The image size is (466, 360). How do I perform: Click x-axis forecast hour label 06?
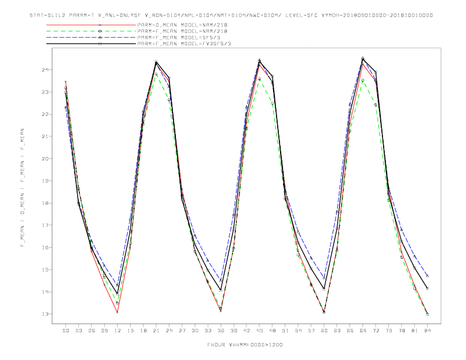[x=92, y=331]
